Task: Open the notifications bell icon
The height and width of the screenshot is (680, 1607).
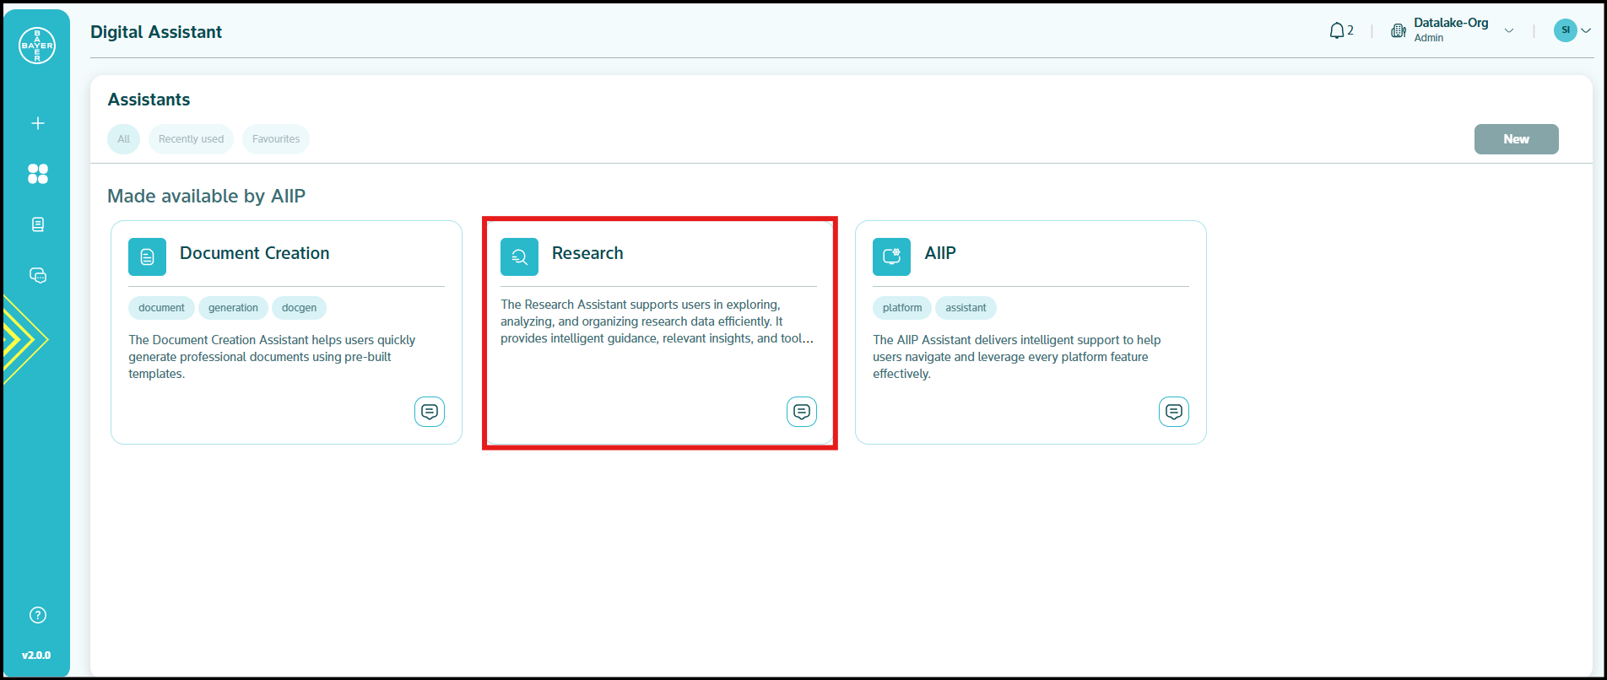Action: click(x=1337, y=31)
